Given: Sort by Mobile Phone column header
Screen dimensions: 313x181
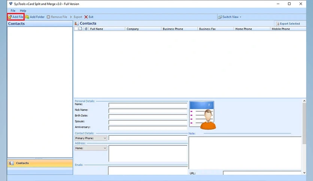Looking at the screenshot, I should click(x=288, y=29).
